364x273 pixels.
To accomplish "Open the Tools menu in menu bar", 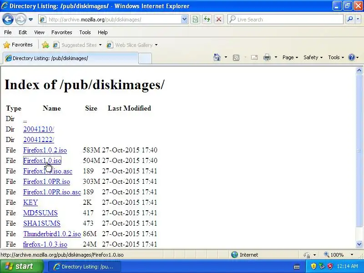I will pyautogui.click(x=85, y=32).
